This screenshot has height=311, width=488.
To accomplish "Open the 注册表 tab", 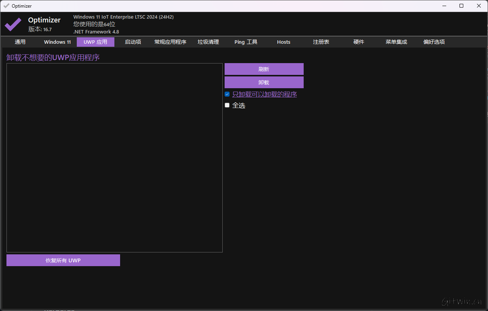I will click(x=321, y=42).
